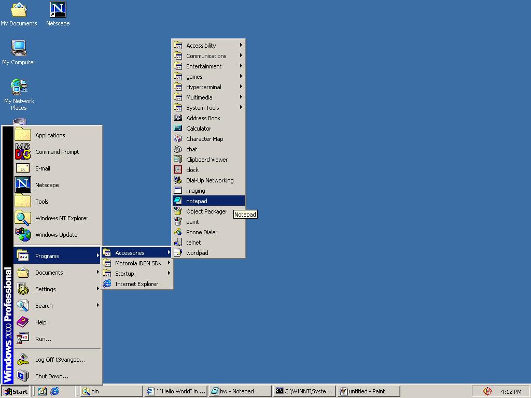The height and width of the screenshot is (398, 531).
Task: Highlight the Accessories menu item
Action: point(137,252)
